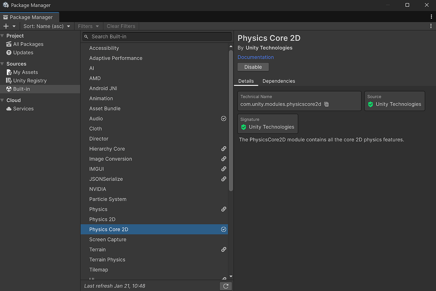Image resolution: width=436 pixels, height=291 pixels.
Task: Click the refresh package list button
Action: point(226,286)
